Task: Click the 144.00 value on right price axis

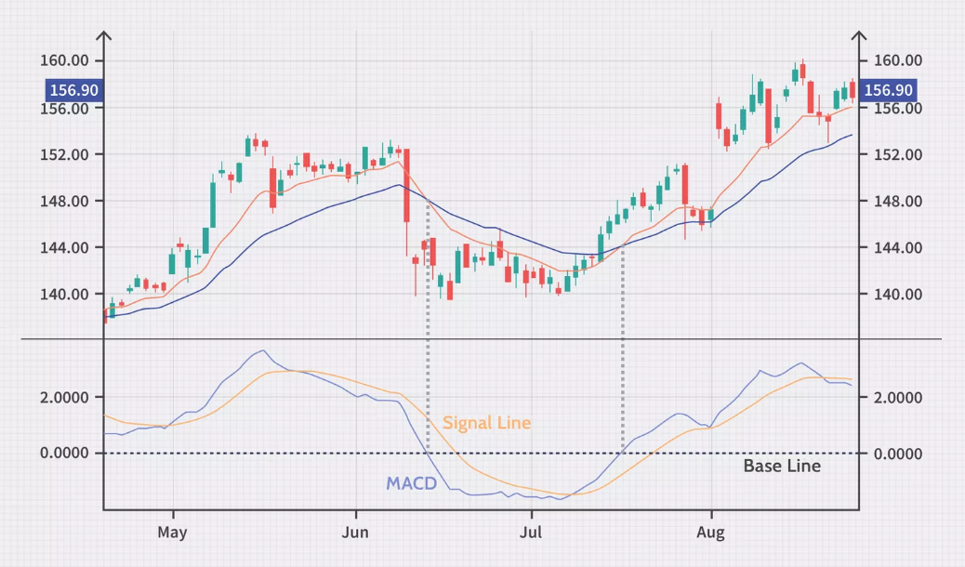Action: [898, 247]
